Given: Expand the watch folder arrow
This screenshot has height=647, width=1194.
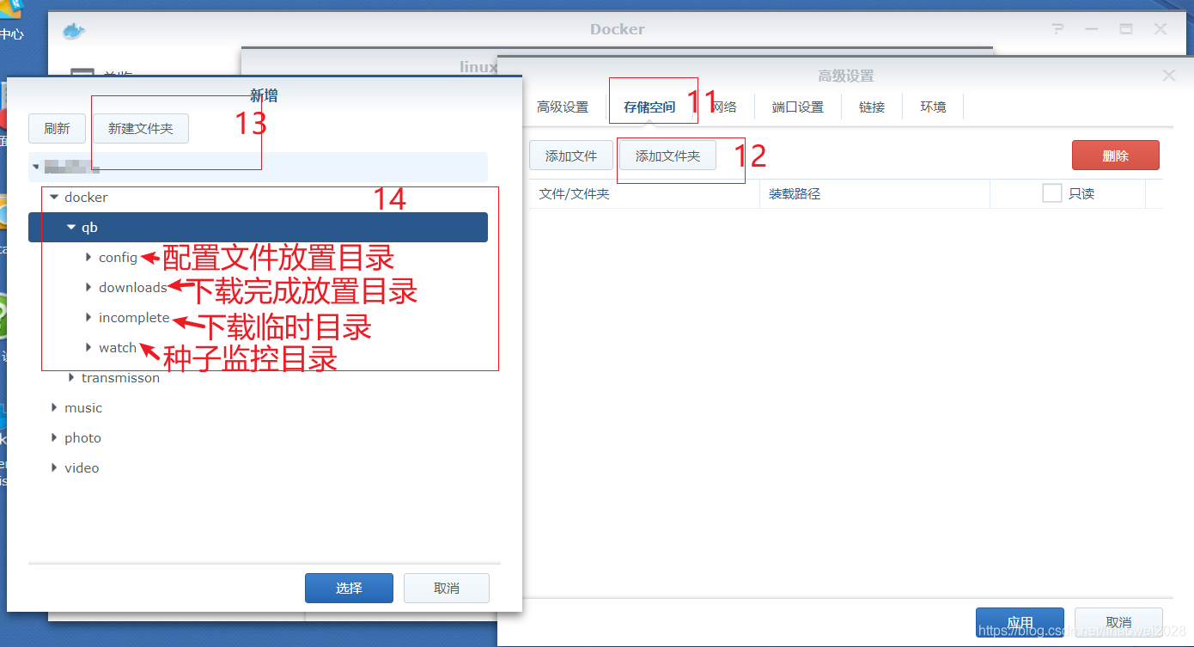Looking at the screenshot, I should (x=88, y=348).
